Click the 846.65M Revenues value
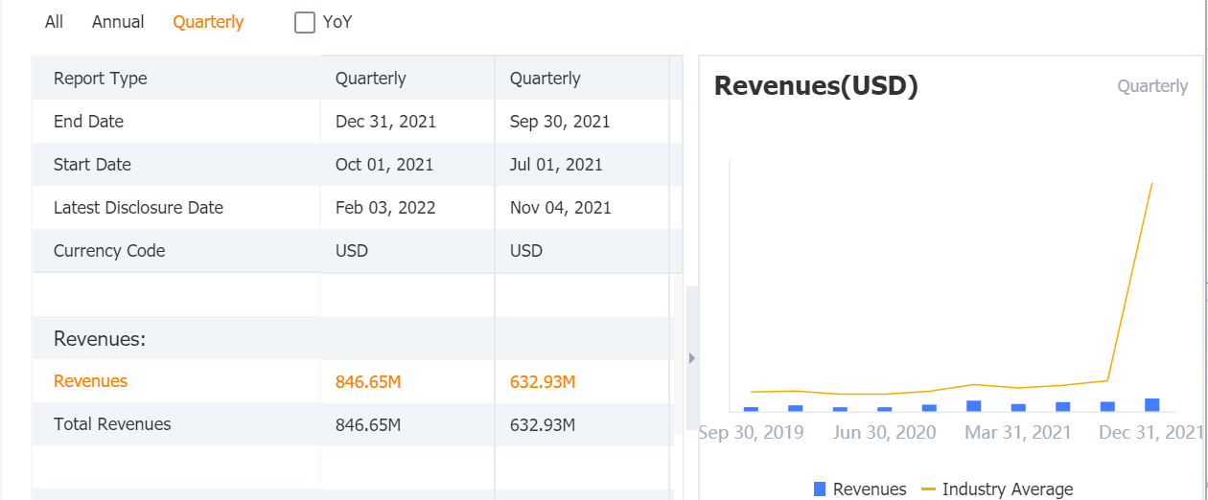The width and height of the screenshot is (1208, 500). (x=368, y=382)
